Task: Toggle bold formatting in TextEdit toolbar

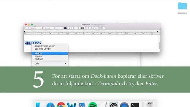Action: (73, 28)
